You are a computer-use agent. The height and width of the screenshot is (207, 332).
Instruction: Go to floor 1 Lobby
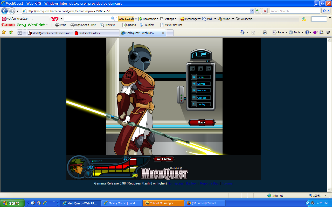[x=201, y=104]
